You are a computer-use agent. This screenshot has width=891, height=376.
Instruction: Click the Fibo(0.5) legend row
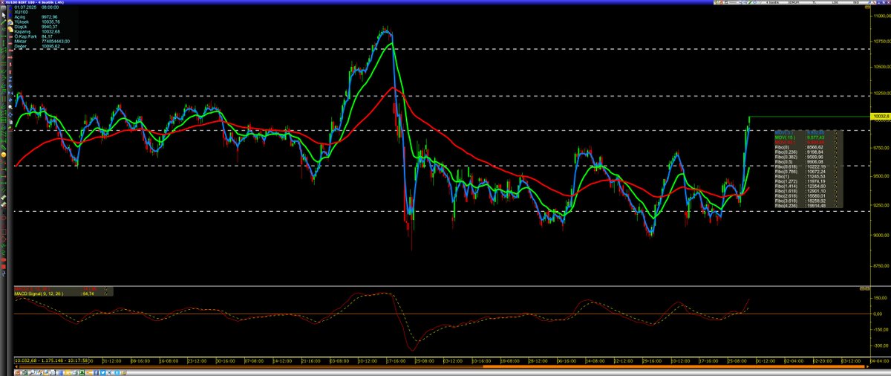[x=807, y=162]
